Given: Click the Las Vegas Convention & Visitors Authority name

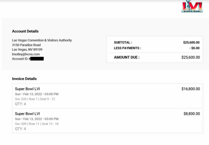Looking at the screenshot, I should 42,40.
